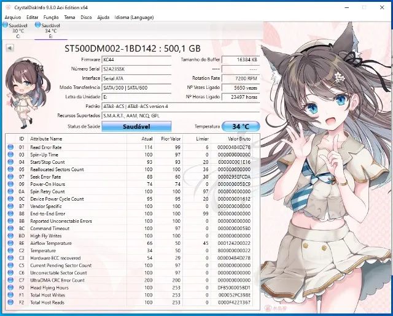This screenshot has width=393, height=316.
Task: Select the E: drive tab at 34 °C
Action: pos(51,31)
